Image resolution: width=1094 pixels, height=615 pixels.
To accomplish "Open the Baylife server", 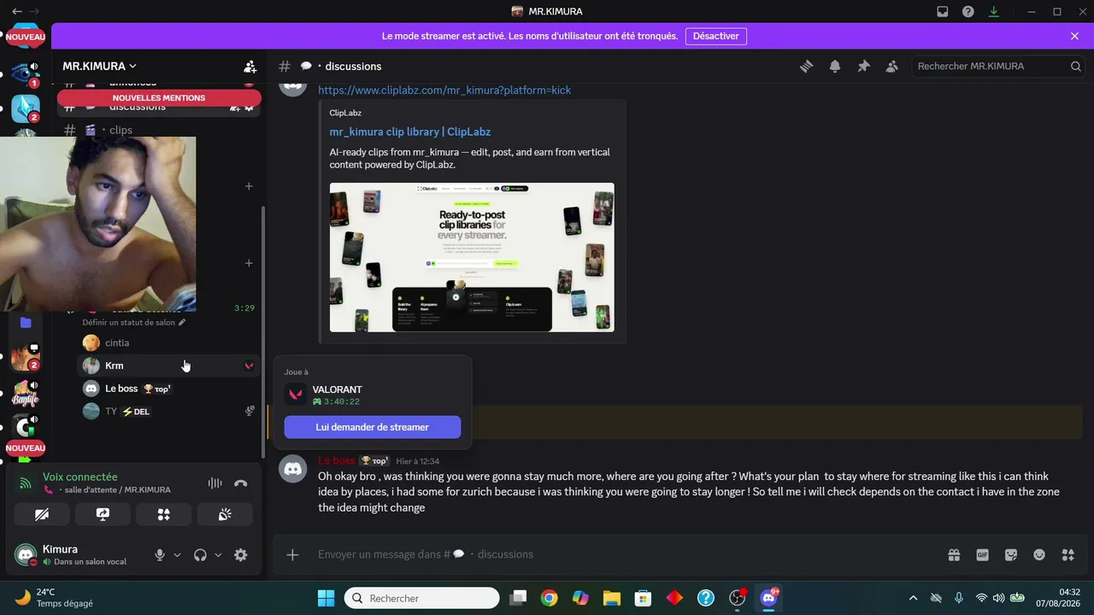I will (x=26, y=394).
